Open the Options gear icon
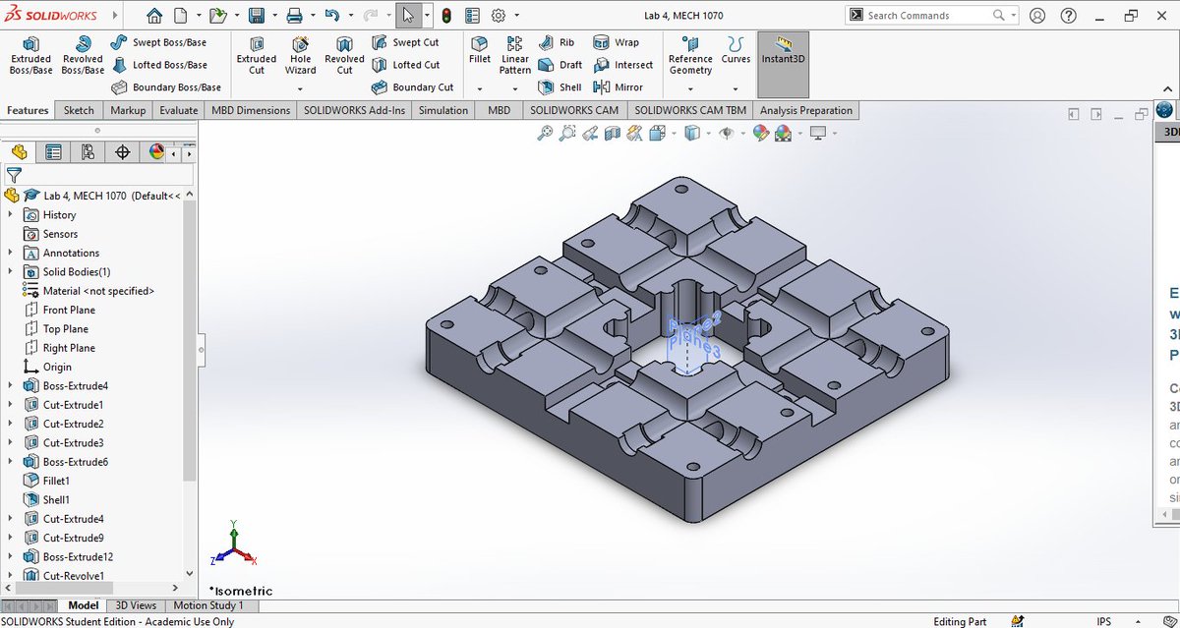Screen dimensions: 1180x628 click(499, 16)
